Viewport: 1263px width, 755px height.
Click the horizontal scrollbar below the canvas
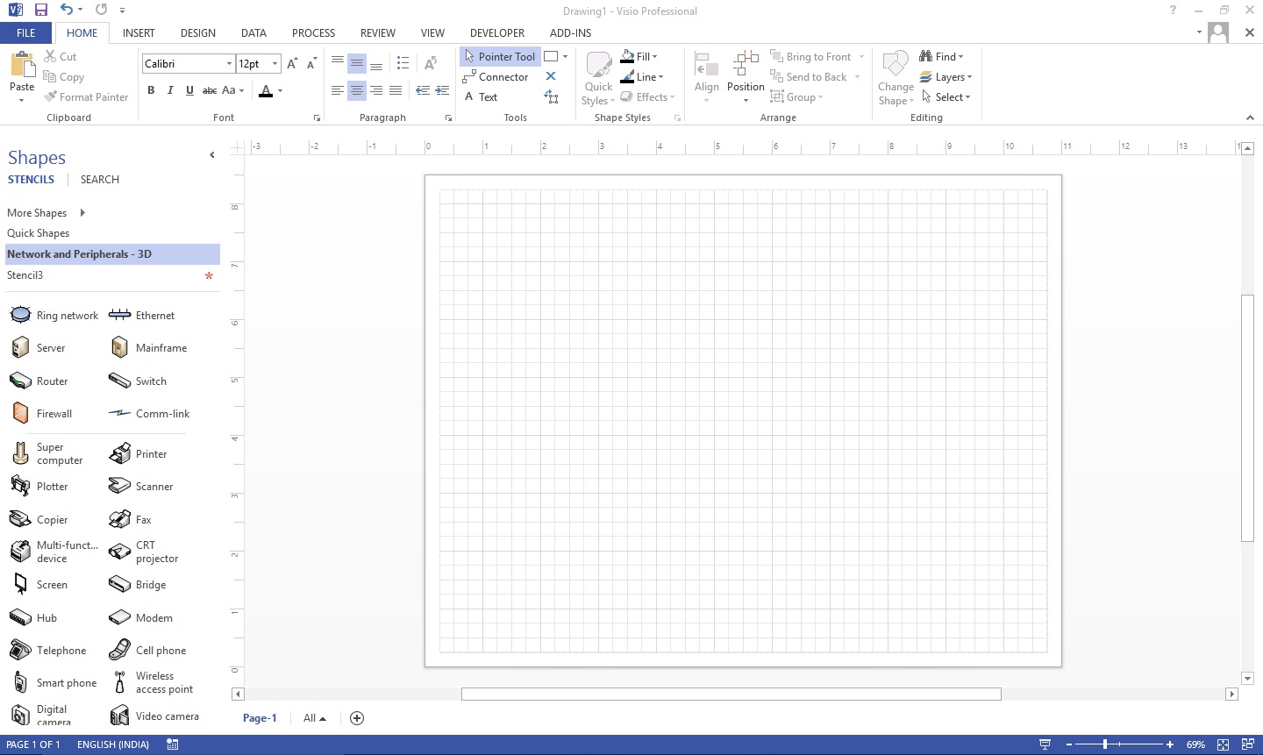(731, 694)
